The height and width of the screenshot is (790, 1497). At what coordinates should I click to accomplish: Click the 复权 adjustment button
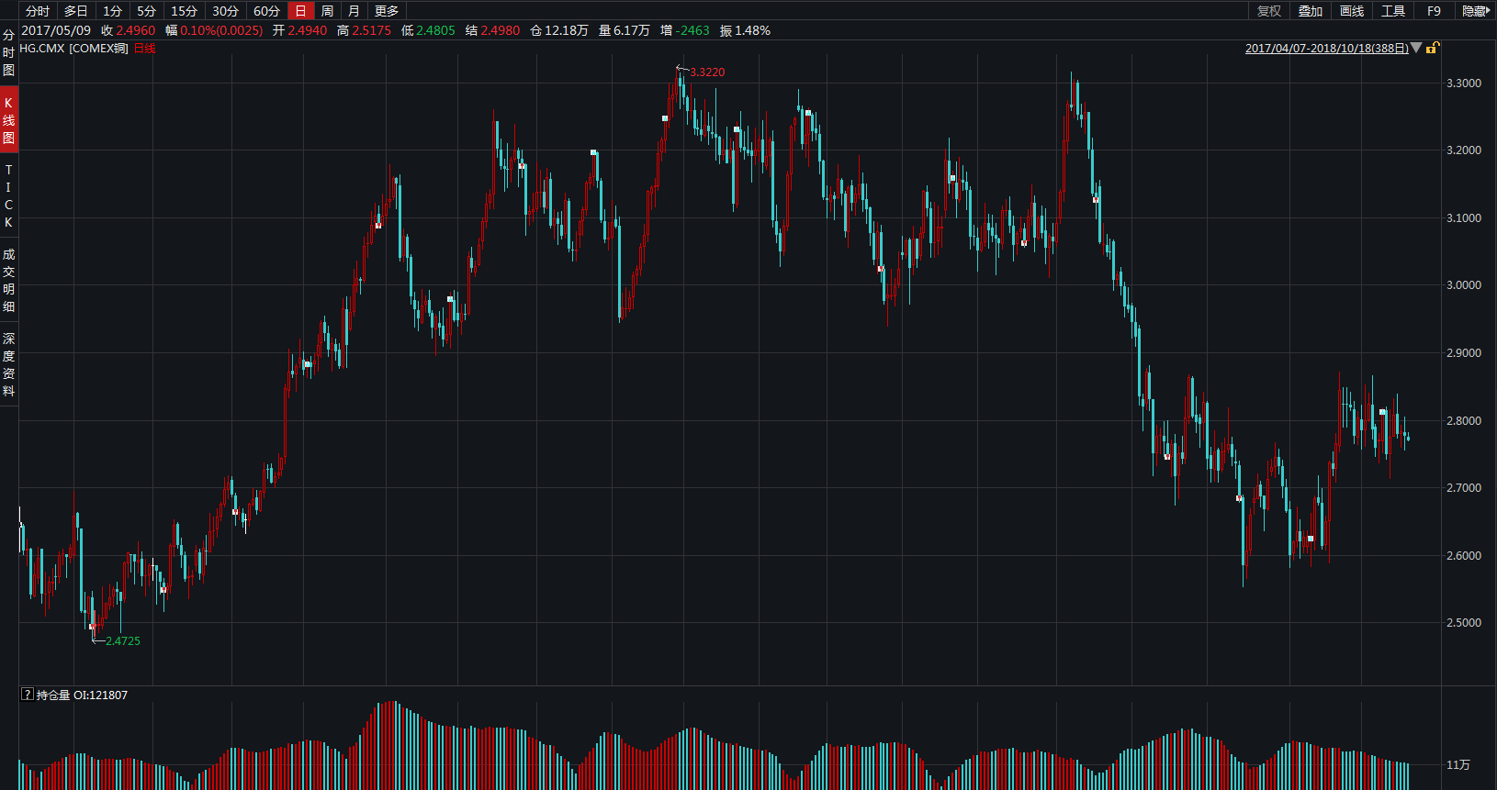coord(1269,11)
